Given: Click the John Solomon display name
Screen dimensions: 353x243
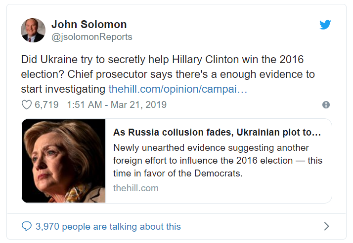Looking at the screenshot, I should (89, 24).
